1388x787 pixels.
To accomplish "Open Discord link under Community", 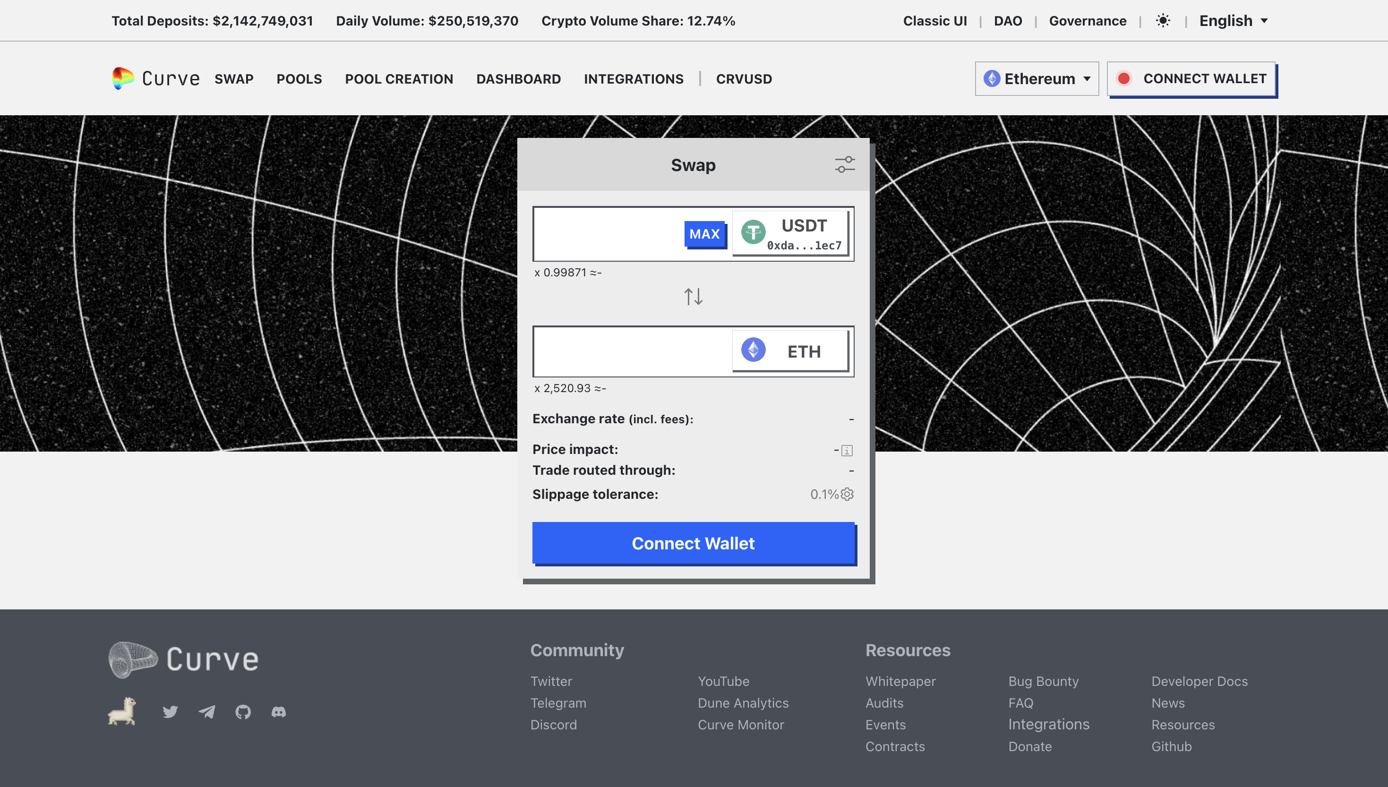I will pyautogui.click(x=554, y=724).
